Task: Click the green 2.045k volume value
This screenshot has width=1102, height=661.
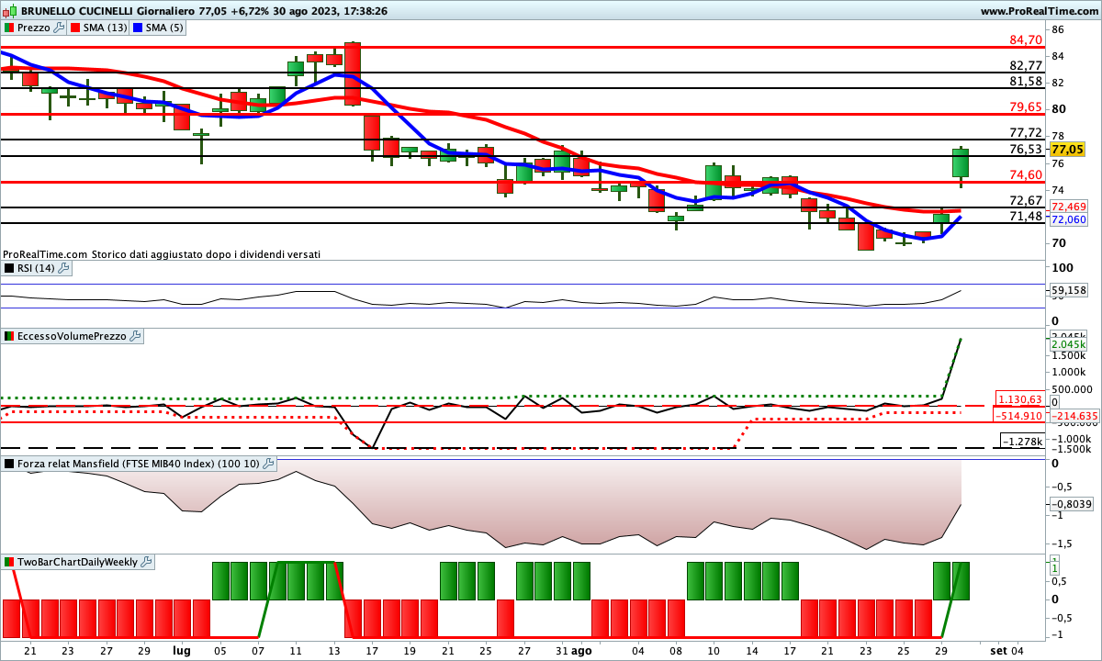Action: [1069, 344]
